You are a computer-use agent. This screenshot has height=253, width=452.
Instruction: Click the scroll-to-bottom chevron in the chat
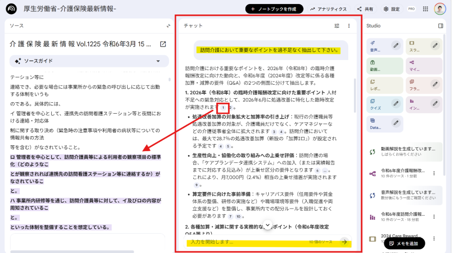pos(267,225)
